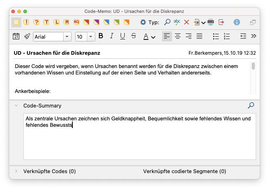Pick the green corner memo icon
Viewport: 269px width, 190px height.
(x=117, y=22)
